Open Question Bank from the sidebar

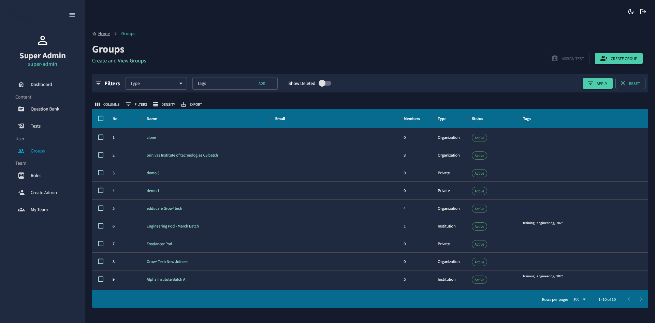click(45, 109)
